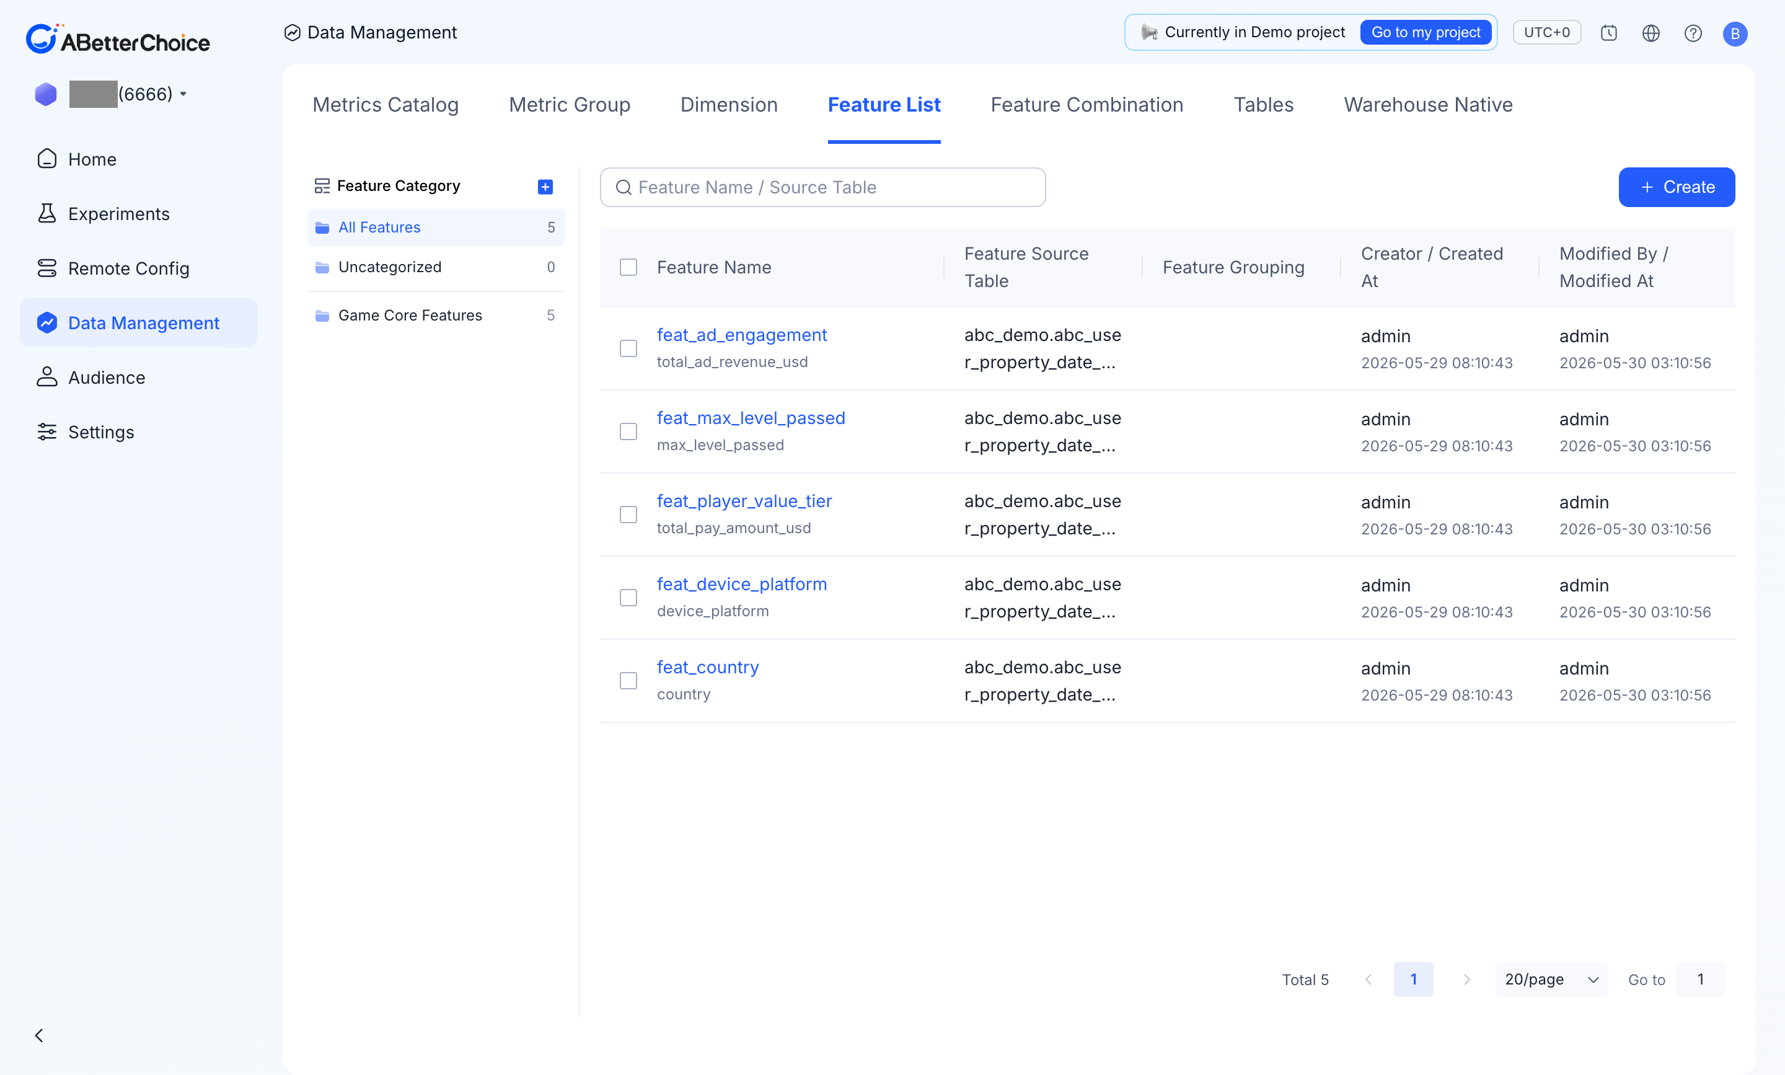Add a new feature category with plus icon
This screenshot has width=1785, height=1075.
click(x=545, y=187)
